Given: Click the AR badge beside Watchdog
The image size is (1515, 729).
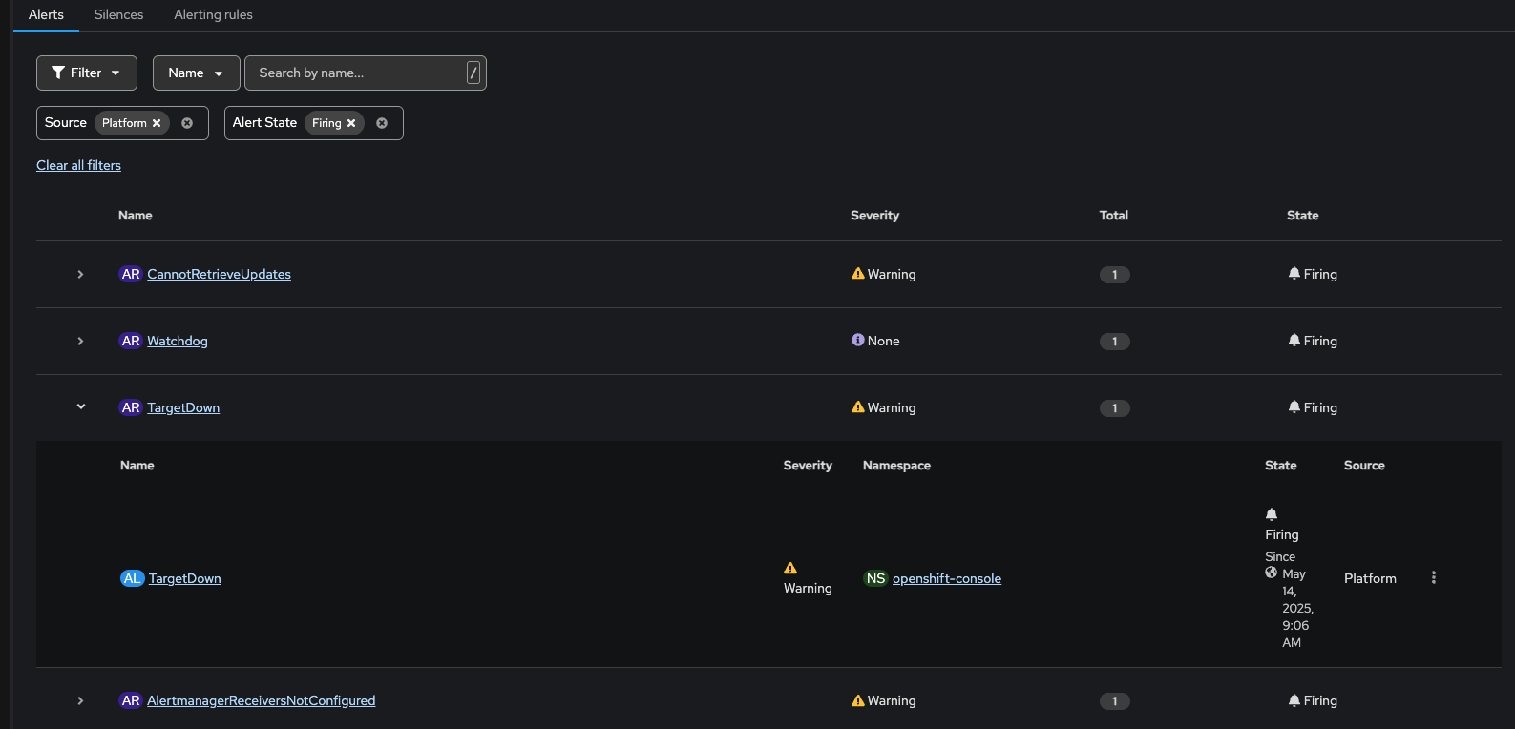Looking at the screenshot, I should (131, 341).
